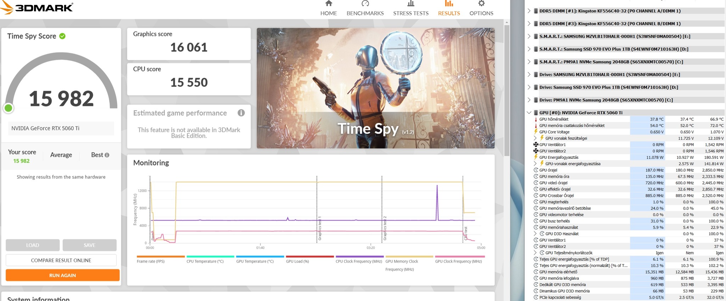Click the Time Spy benchmark image

375,88
